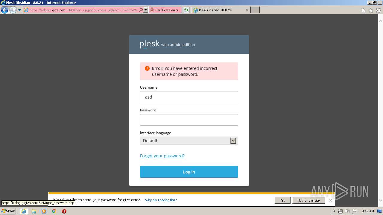
Task: Click the red Opera taskbar icon
Action: point(64,211)
